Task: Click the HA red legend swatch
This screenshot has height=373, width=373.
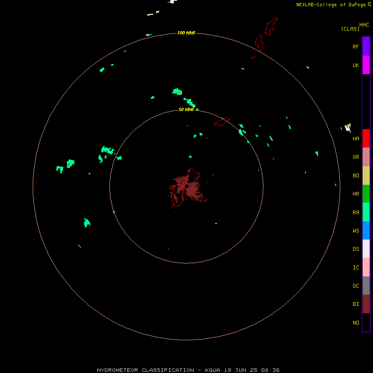Action: 366,138
